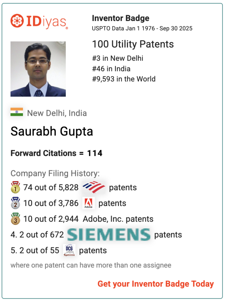Click the Inventor Badge title
This screenshot has height=301, width=225.
tap(121, 18)
